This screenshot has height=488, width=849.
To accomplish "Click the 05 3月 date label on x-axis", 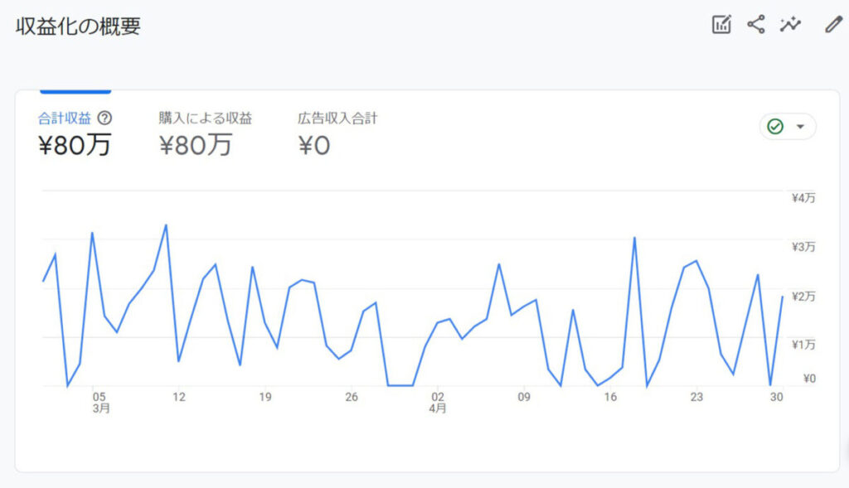I will click(x=99, y=402).
